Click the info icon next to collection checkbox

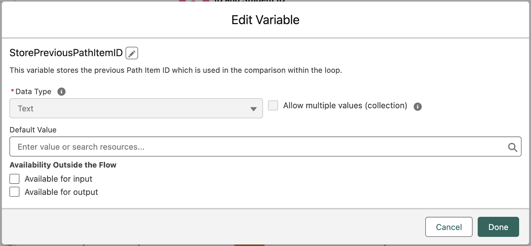(x=417, y=107)
